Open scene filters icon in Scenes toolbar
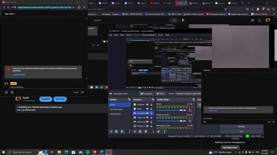 click(122, 131)
